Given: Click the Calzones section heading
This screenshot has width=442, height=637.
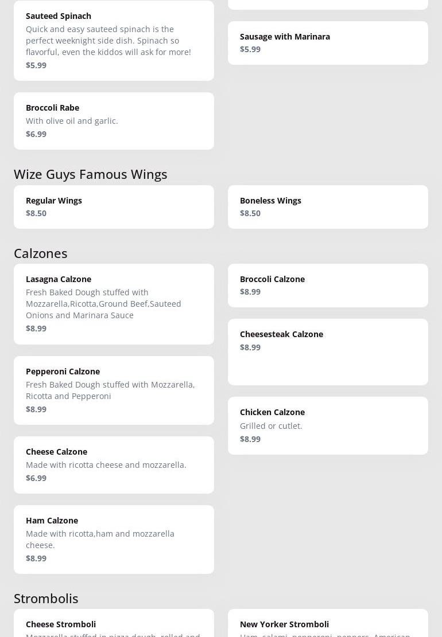Looking at the screenshot, I should click(41, 253).
